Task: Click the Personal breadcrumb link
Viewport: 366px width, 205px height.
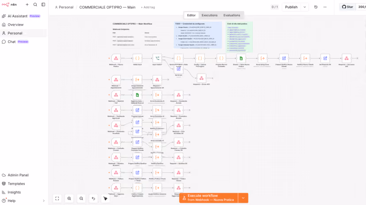Action: pos(64,7)
